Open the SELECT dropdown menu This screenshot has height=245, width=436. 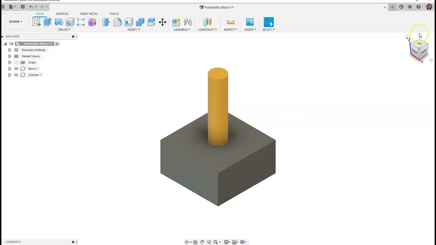(x=269, y=30)
